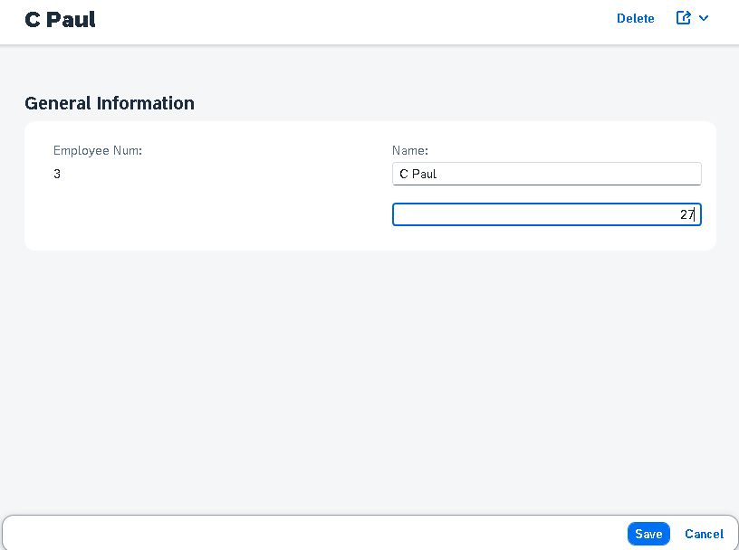The image size is (739, 550).
Task: Click empty space in the footer toolbar
Action: click(311, 534)
